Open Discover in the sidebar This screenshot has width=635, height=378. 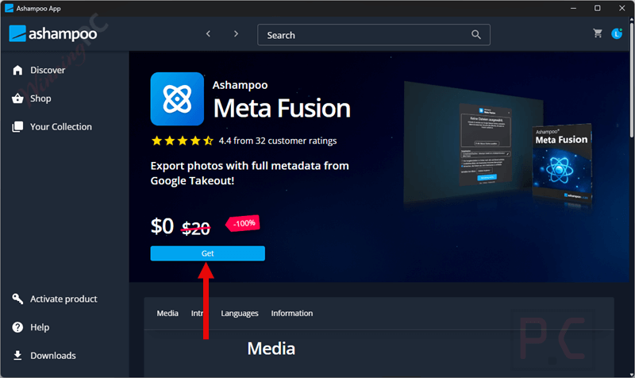48,70
